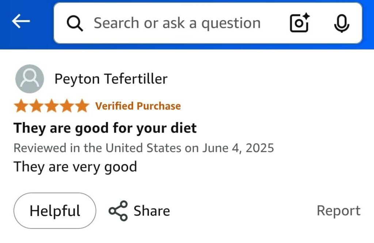Open review title 'They are good for your diet'
The height and width of the screenshot is (243, 374).
tap(105, 128)
